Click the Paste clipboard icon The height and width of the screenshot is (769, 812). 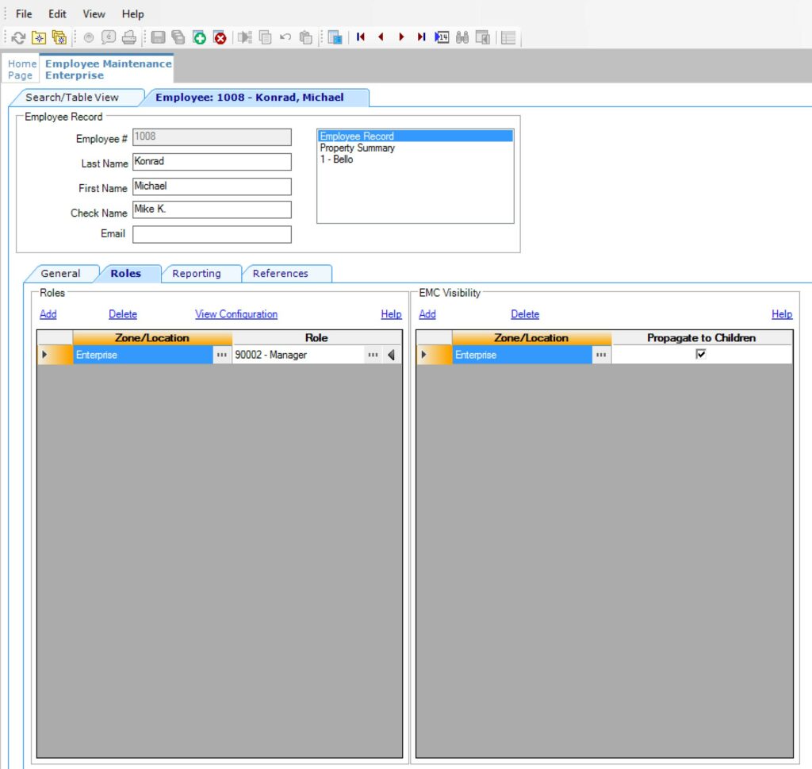(306, 37)
